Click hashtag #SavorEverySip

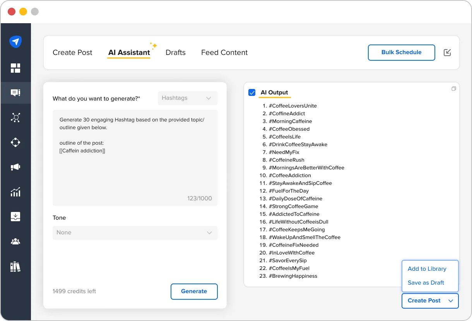point(288,261)
